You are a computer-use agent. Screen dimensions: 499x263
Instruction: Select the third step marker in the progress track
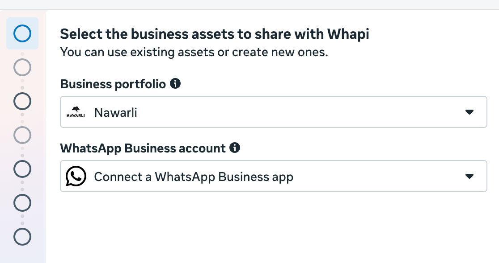point(22,101)
